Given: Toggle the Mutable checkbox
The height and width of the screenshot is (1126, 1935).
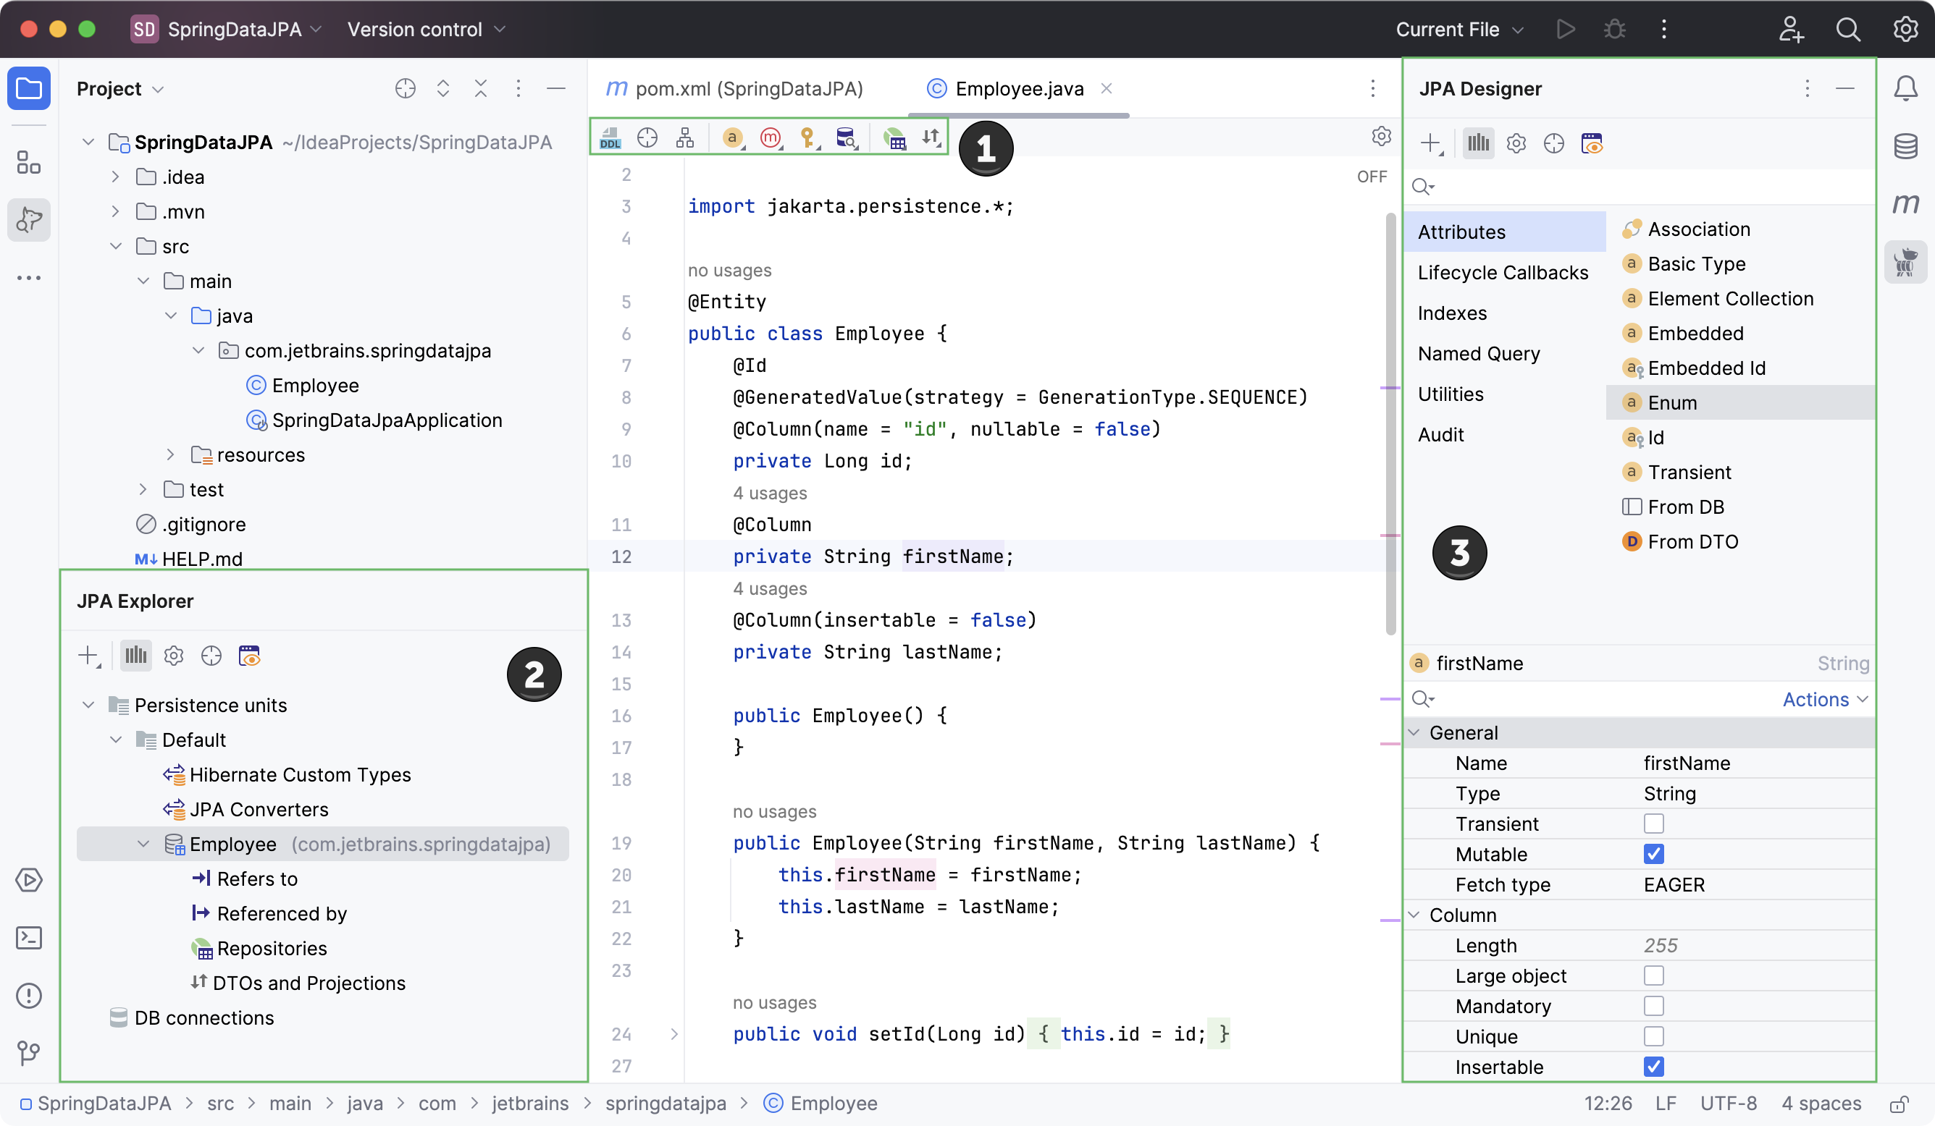Looking at the screenshot, I should [x=1654, y=855].
